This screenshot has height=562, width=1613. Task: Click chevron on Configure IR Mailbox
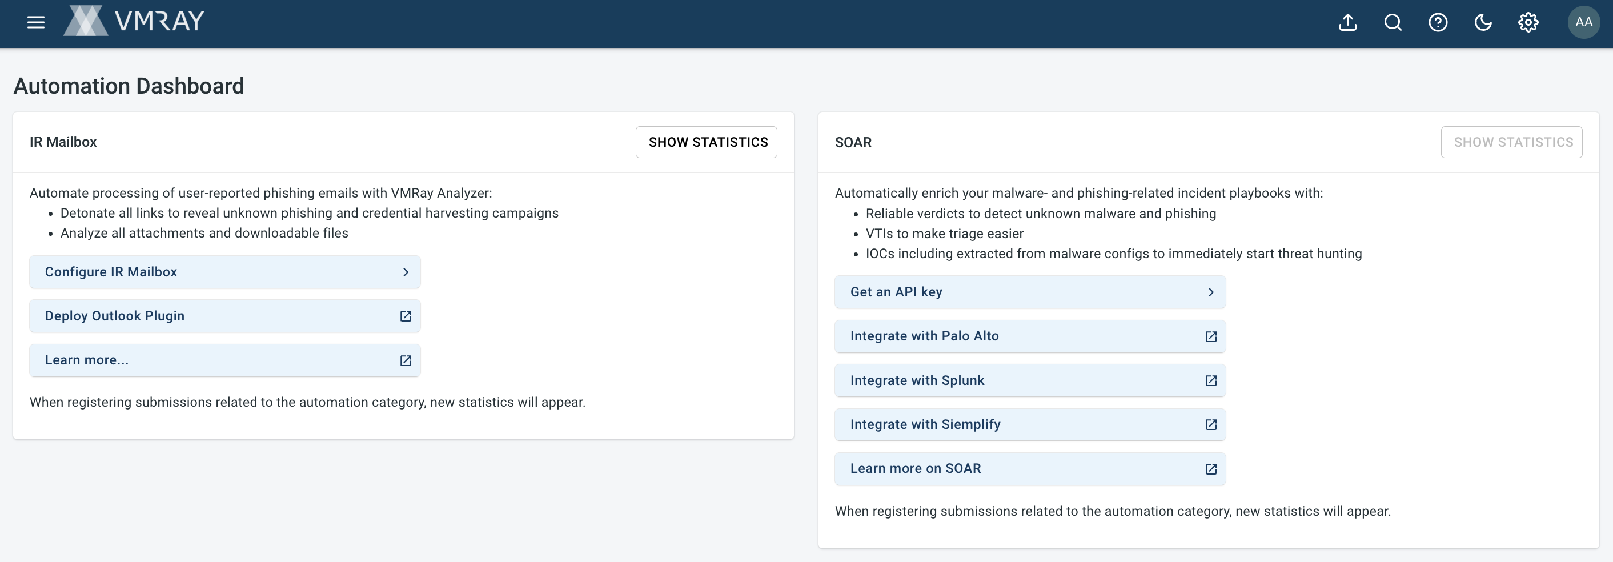pos(405,272)
